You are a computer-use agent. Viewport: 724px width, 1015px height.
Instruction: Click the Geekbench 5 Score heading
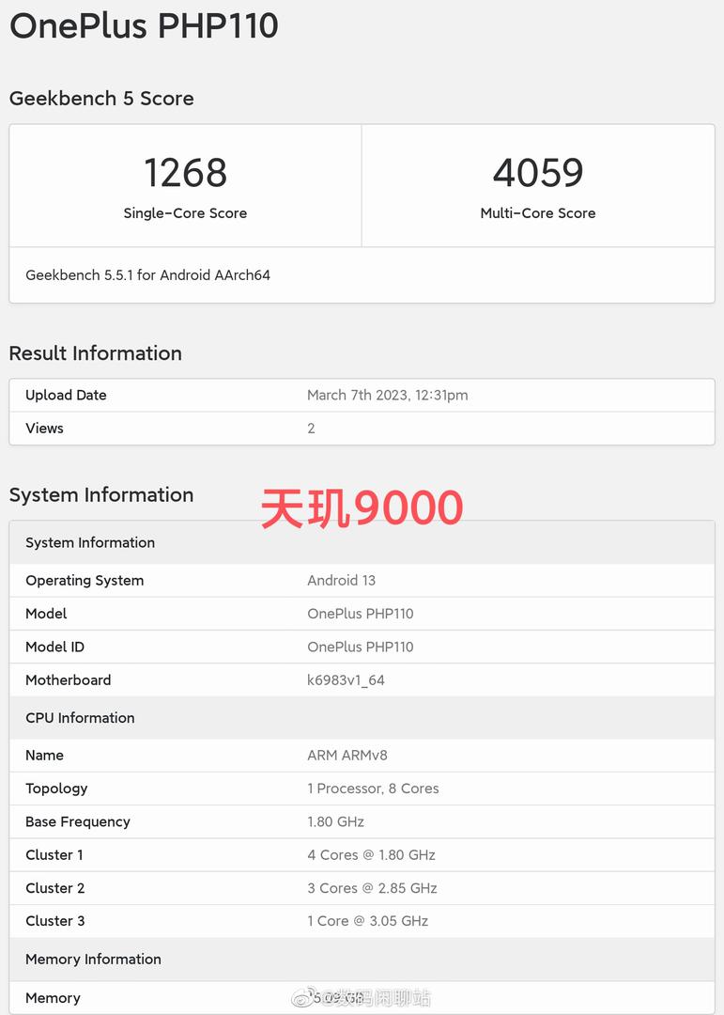[x=101, y=99]
